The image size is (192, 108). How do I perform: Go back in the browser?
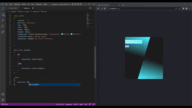click(98, 9)
